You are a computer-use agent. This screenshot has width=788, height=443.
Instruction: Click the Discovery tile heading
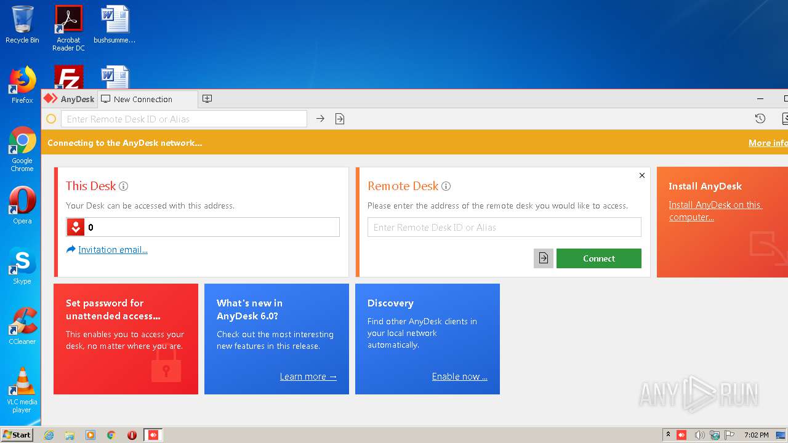coord(390,303)
